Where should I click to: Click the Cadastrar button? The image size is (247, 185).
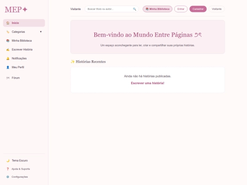point(198,9)
